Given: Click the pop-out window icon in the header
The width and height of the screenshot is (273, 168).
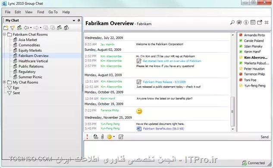Looking at the screenshot, I should [x=260, y=22].
